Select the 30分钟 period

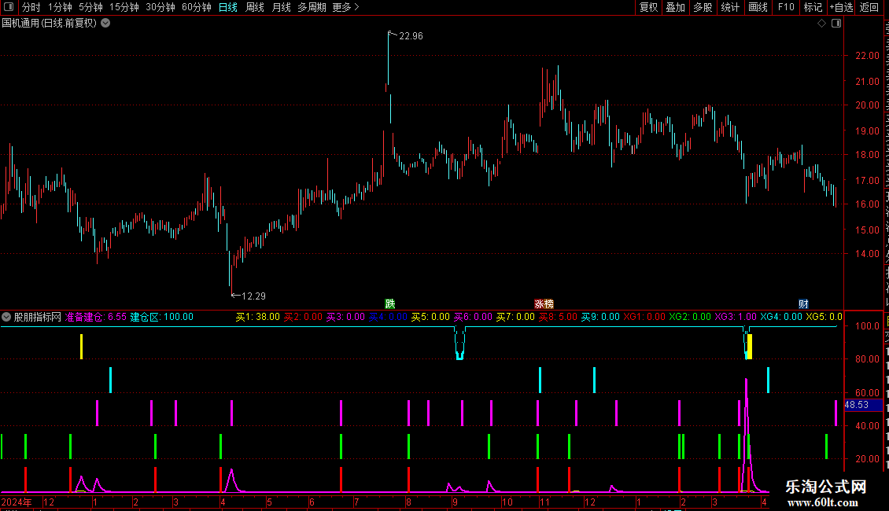pyautogui.click(x=160, y=7)
